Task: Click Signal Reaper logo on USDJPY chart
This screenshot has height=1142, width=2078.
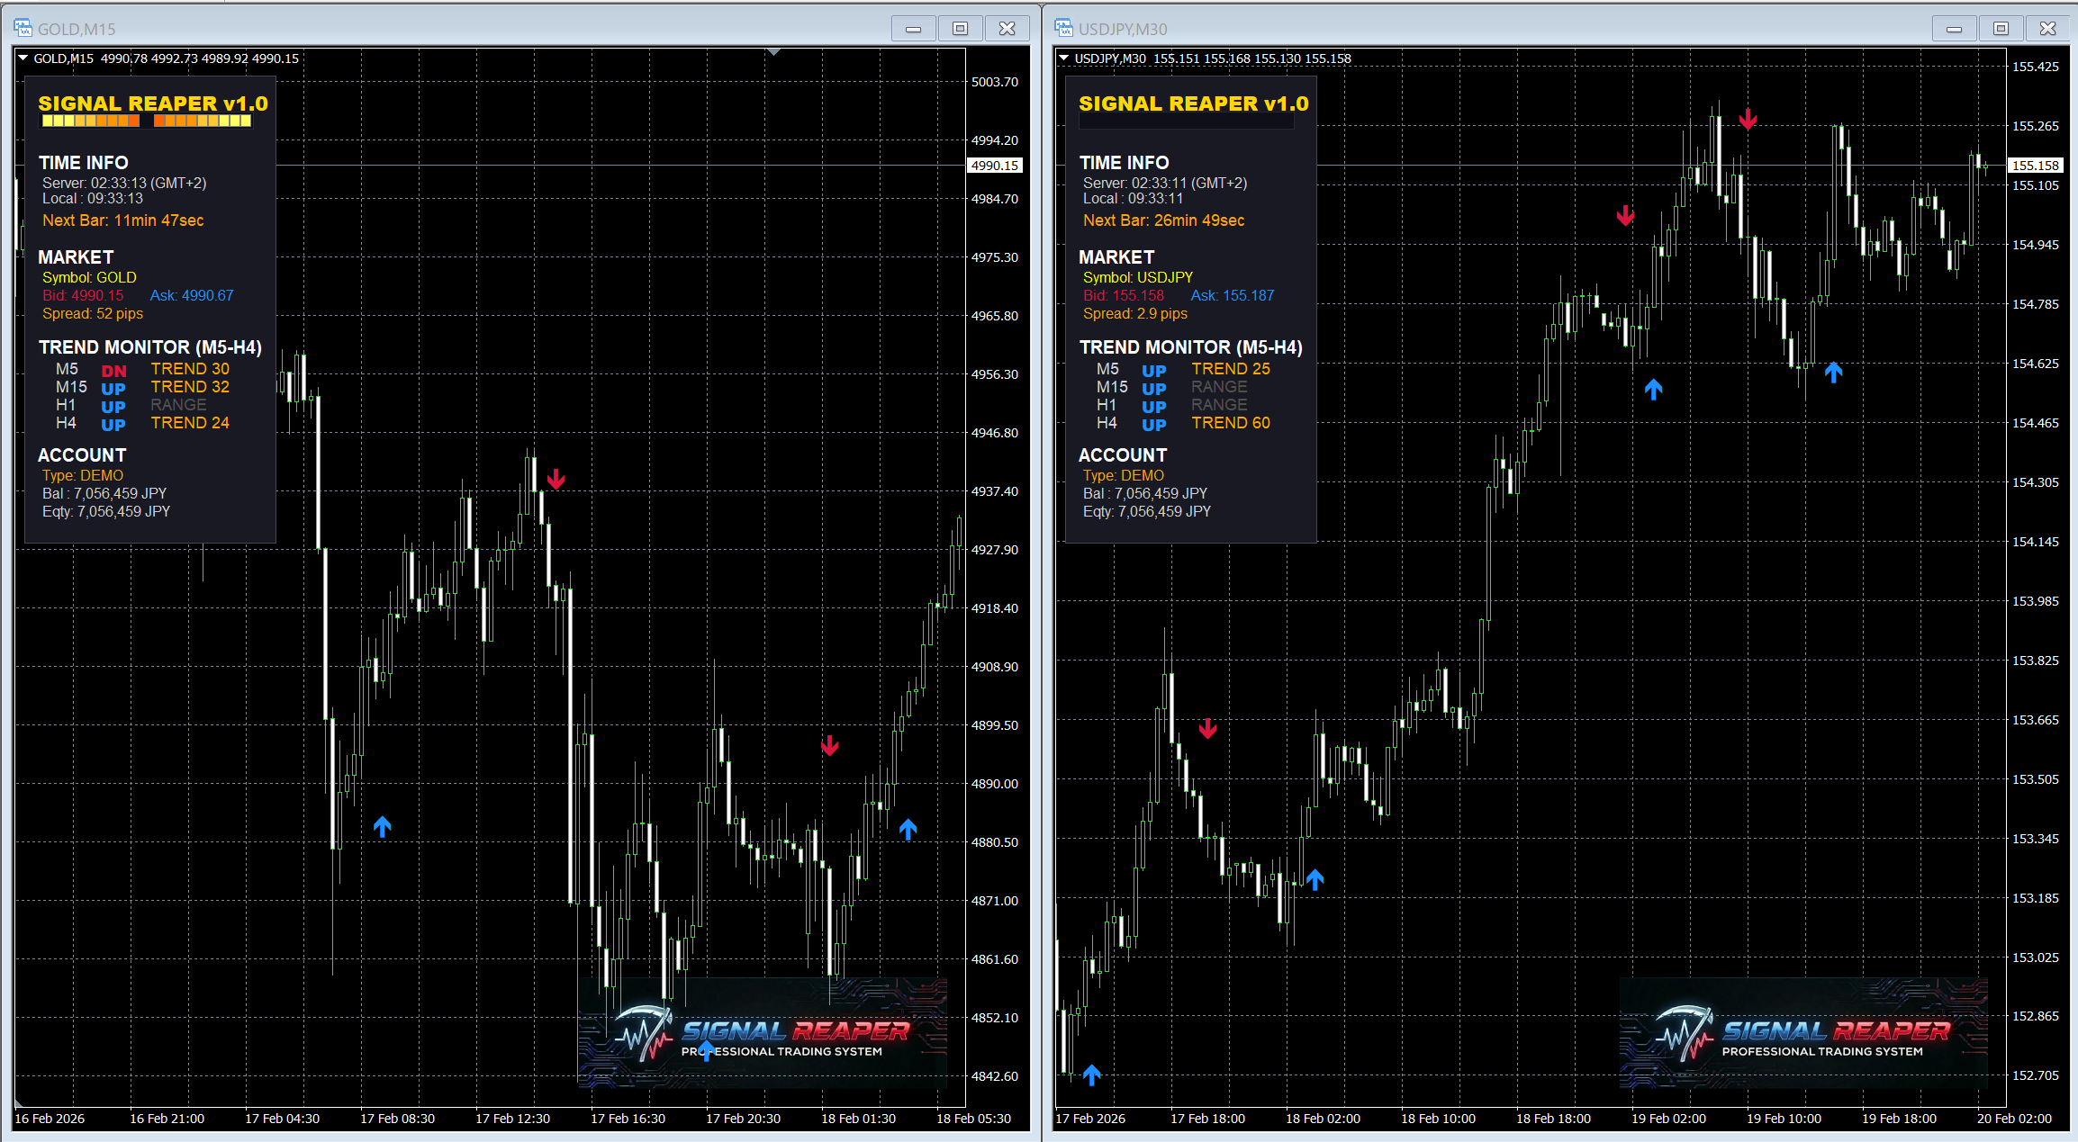Action: click(x=1802, y=1033)
